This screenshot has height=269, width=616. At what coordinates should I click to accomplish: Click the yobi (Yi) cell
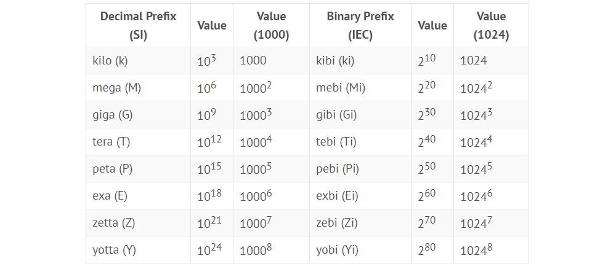coord(360,250)
